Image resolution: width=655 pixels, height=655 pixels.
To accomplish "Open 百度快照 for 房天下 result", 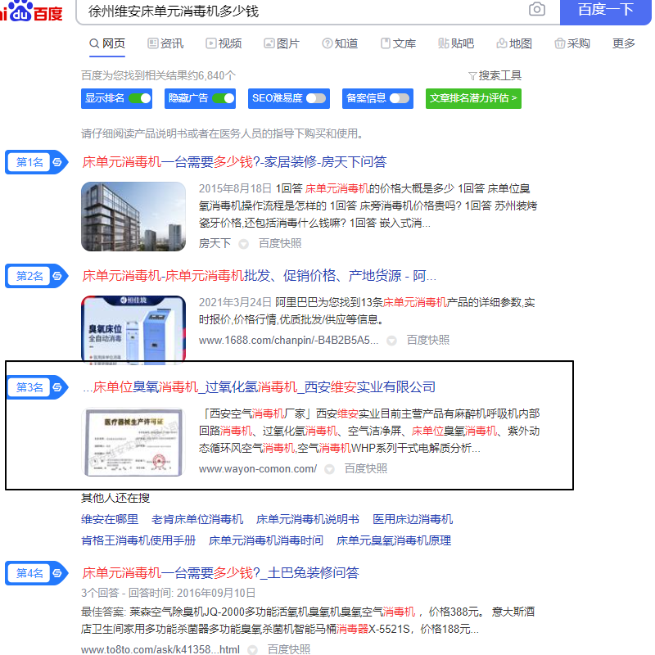I will (x=280, y=243).
